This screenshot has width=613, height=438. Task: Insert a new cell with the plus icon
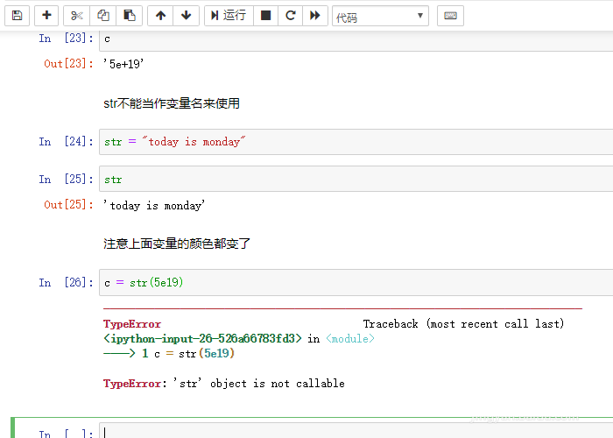click(x=46, y=16)
